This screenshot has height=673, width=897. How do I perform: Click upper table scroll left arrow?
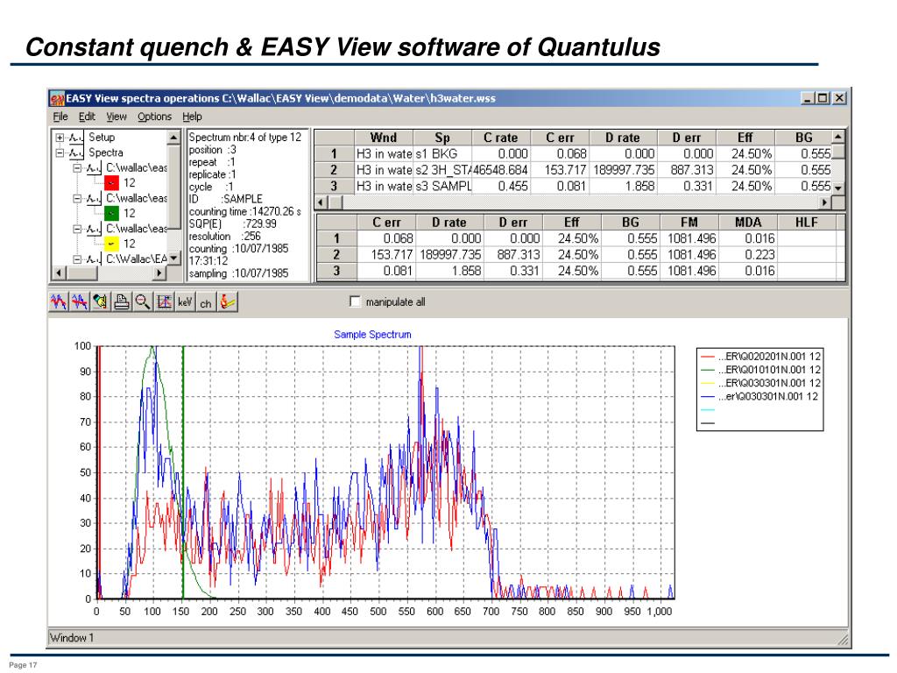click(x=321, y=202)
